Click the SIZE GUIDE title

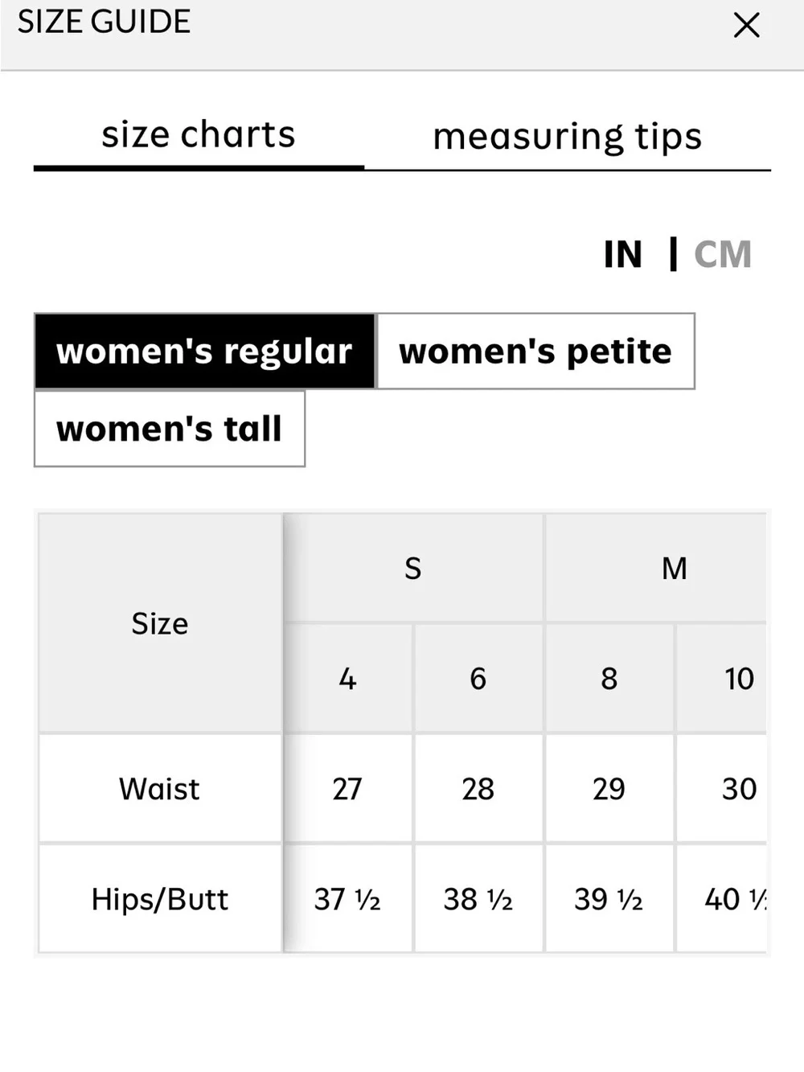[x=105, y=22]
